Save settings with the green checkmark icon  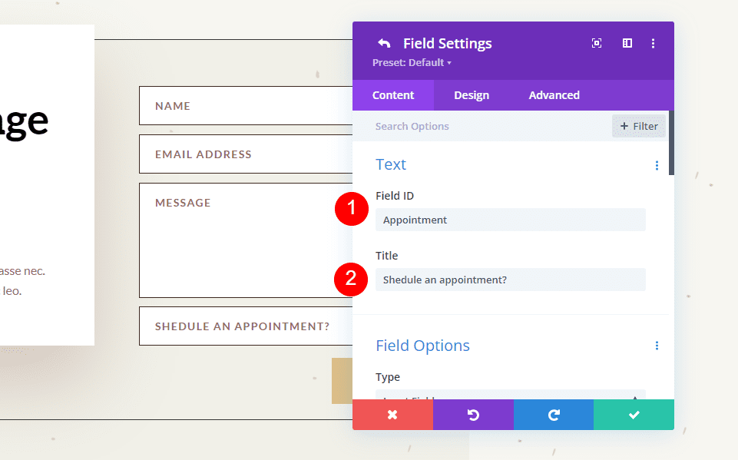[634, 415]
